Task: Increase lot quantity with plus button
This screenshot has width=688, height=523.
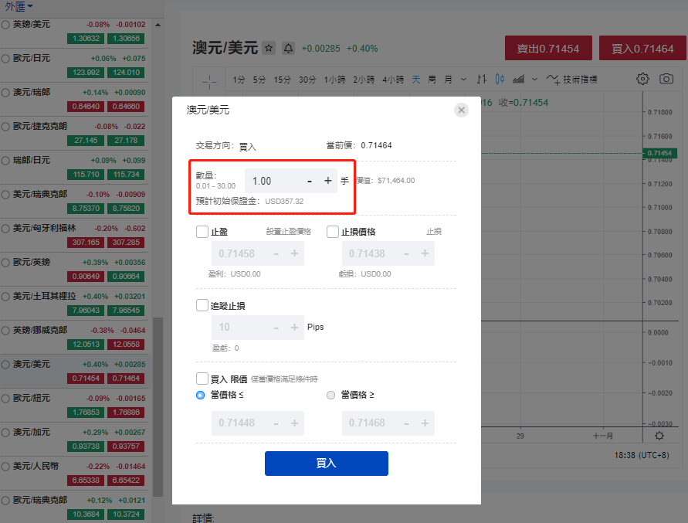Action: (x=327, y=181)
